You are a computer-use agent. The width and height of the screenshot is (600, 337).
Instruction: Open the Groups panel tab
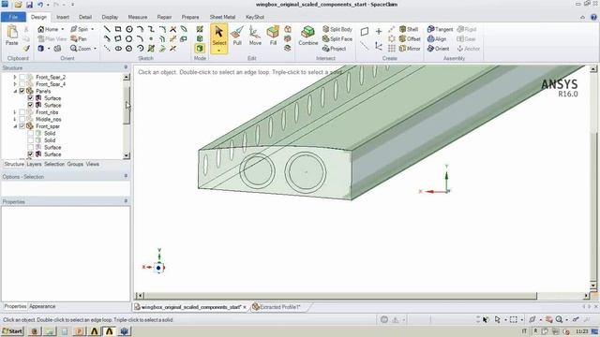(x=75, y=164)
